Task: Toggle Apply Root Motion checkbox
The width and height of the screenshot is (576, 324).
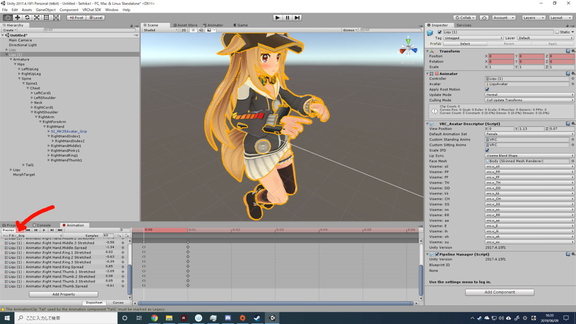Action: coord(487,89)
